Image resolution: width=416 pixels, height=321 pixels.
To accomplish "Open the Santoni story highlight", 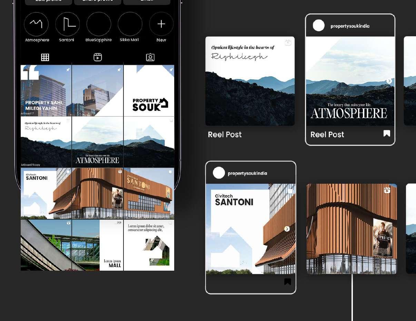I will (68, 24).
